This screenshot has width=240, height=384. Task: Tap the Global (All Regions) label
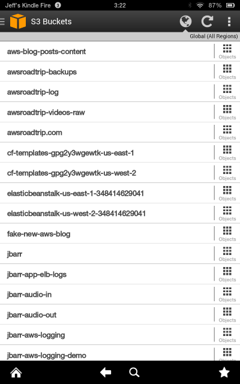pyautogui.click(x=214, y=36)
